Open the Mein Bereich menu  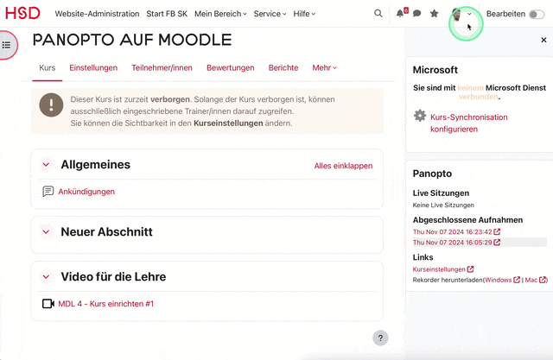click(x=219, y=14)
